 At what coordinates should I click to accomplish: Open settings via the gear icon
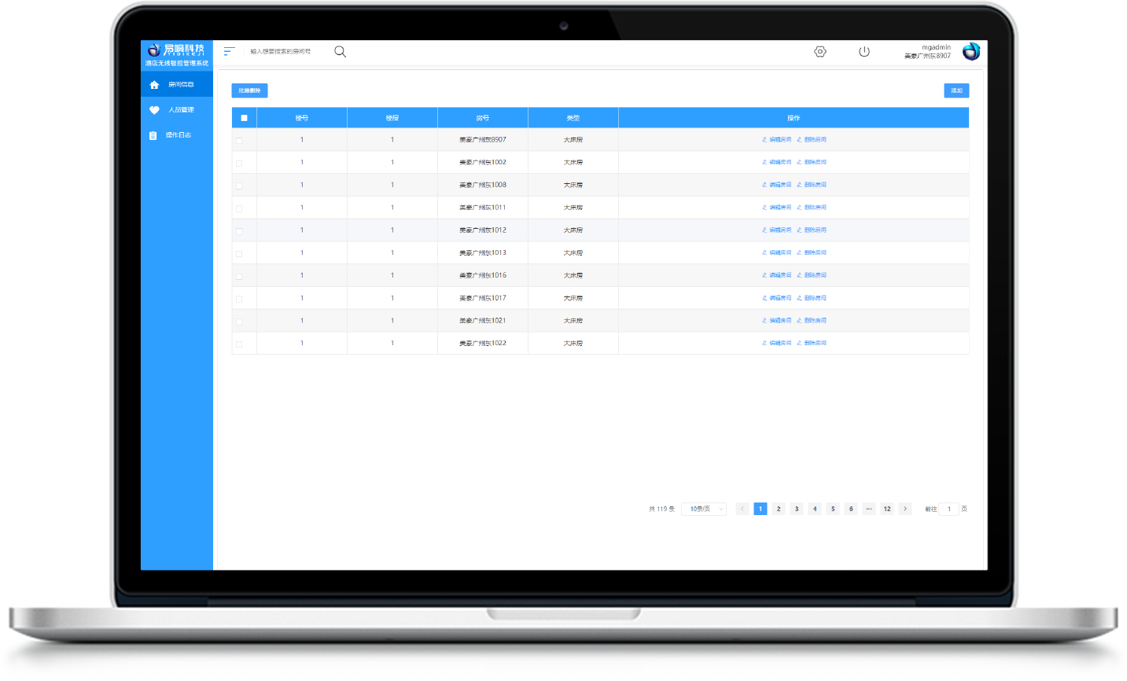tap(820, 51)
